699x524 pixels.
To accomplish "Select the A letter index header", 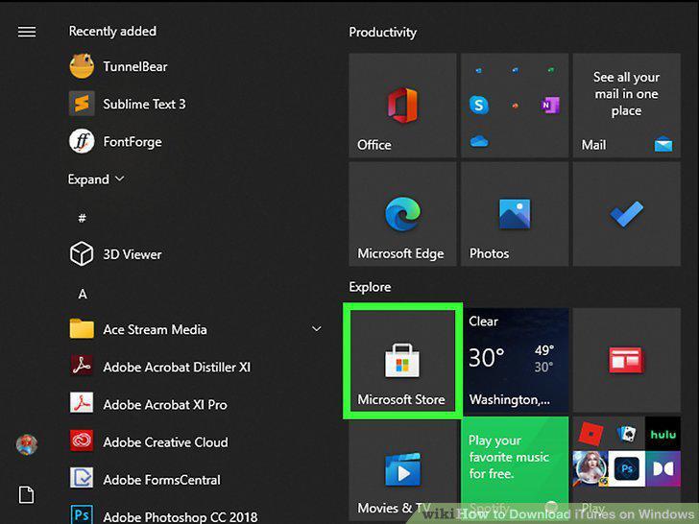I will (x=83, y=294).
